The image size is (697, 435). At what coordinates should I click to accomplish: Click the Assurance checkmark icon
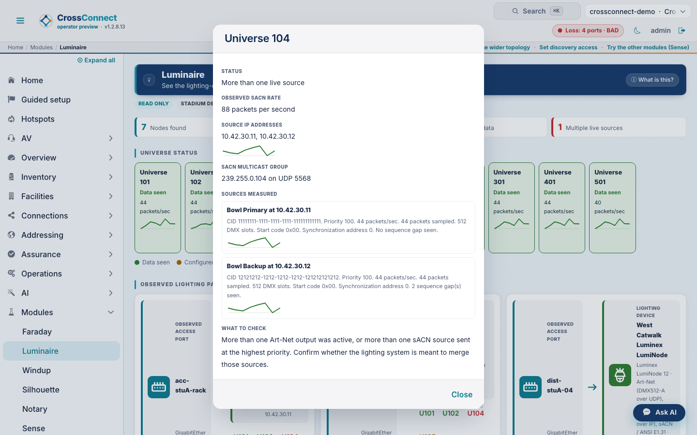click(12, 254)
